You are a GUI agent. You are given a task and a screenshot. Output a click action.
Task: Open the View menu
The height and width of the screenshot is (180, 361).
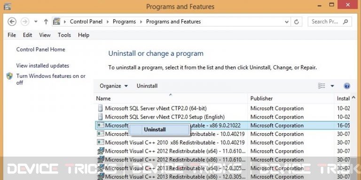[45, 35]
